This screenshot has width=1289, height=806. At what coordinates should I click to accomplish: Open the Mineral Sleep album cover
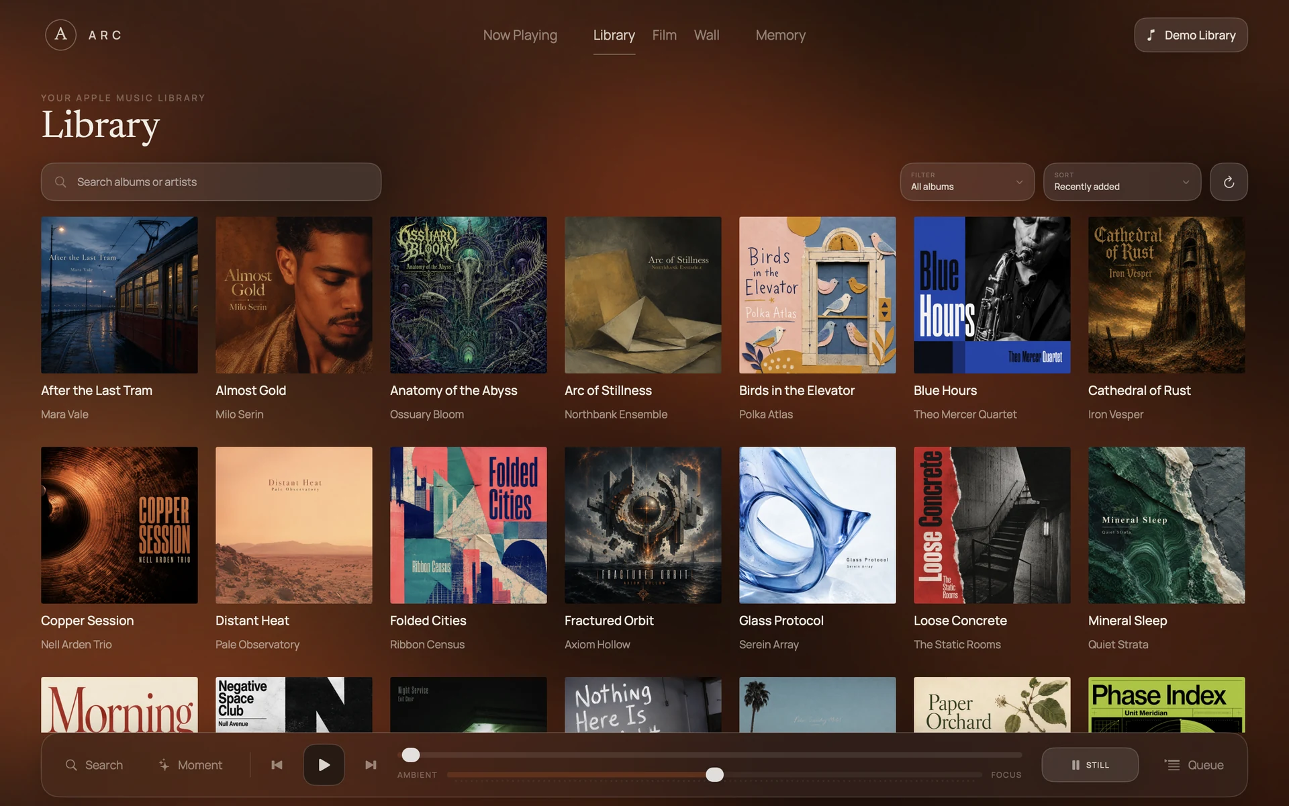coord(1166,525)
